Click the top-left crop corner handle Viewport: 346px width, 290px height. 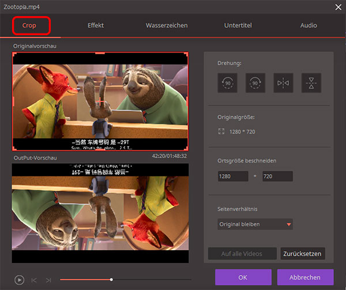click(x=14, y=54)
